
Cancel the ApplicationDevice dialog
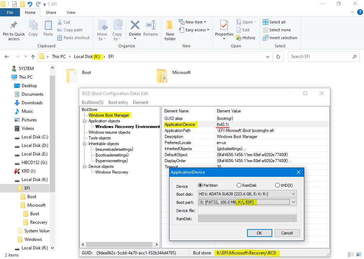[287, 233]
